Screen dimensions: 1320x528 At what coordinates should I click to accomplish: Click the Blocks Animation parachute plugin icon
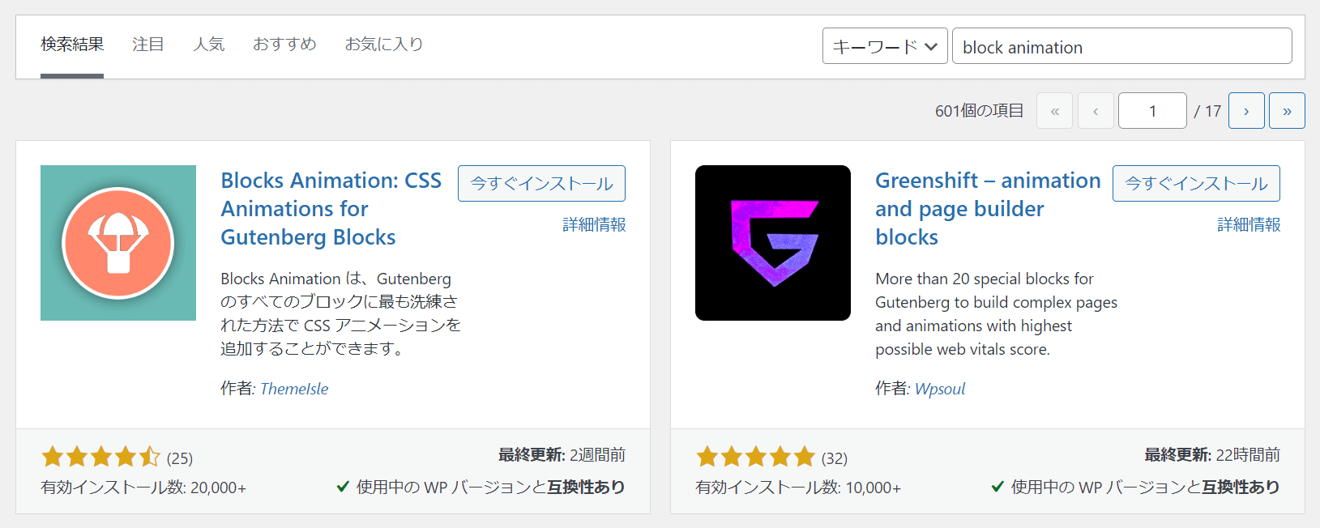118,243
